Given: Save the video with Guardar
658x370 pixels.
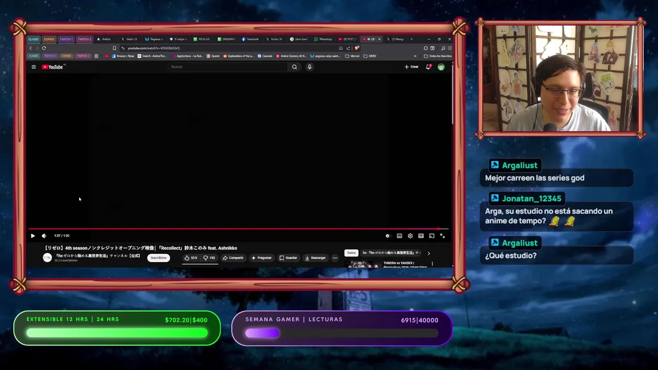Looking at the screenshot, I should pyautogui.click(x=288, y=258).
